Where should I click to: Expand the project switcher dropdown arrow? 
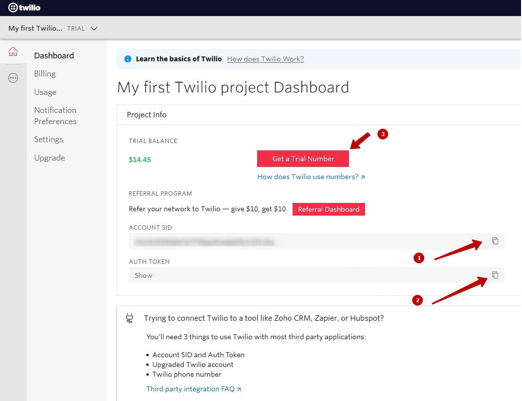click(94, 28)
